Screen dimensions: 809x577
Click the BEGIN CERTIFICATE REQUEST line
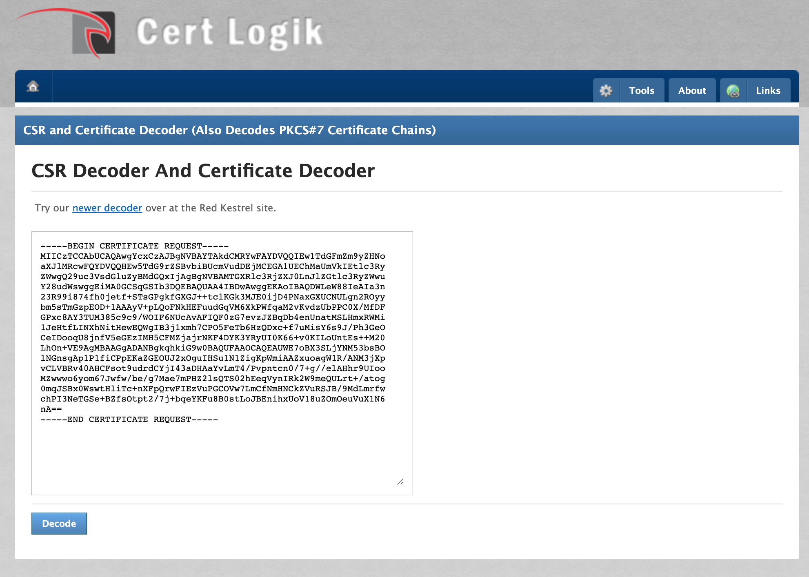[135, 246]
